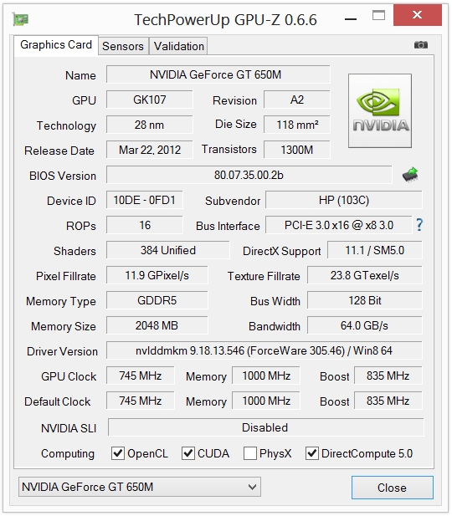
Task: Click the Close button
Action: coord(393,488)
